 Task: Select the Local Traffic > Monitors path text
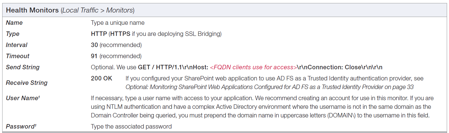point(98,10)
